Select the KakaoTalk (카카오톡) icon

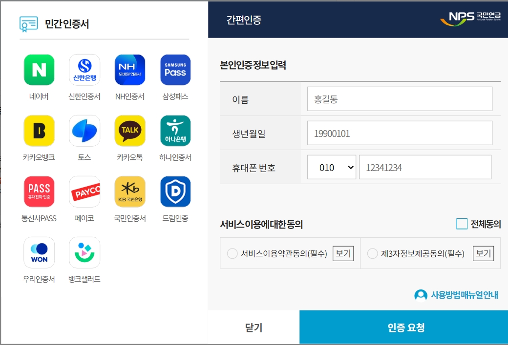[130, 131]
